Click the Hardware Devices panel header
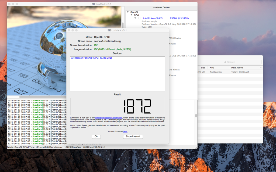 pyautogui.click(x=161, y=8)
